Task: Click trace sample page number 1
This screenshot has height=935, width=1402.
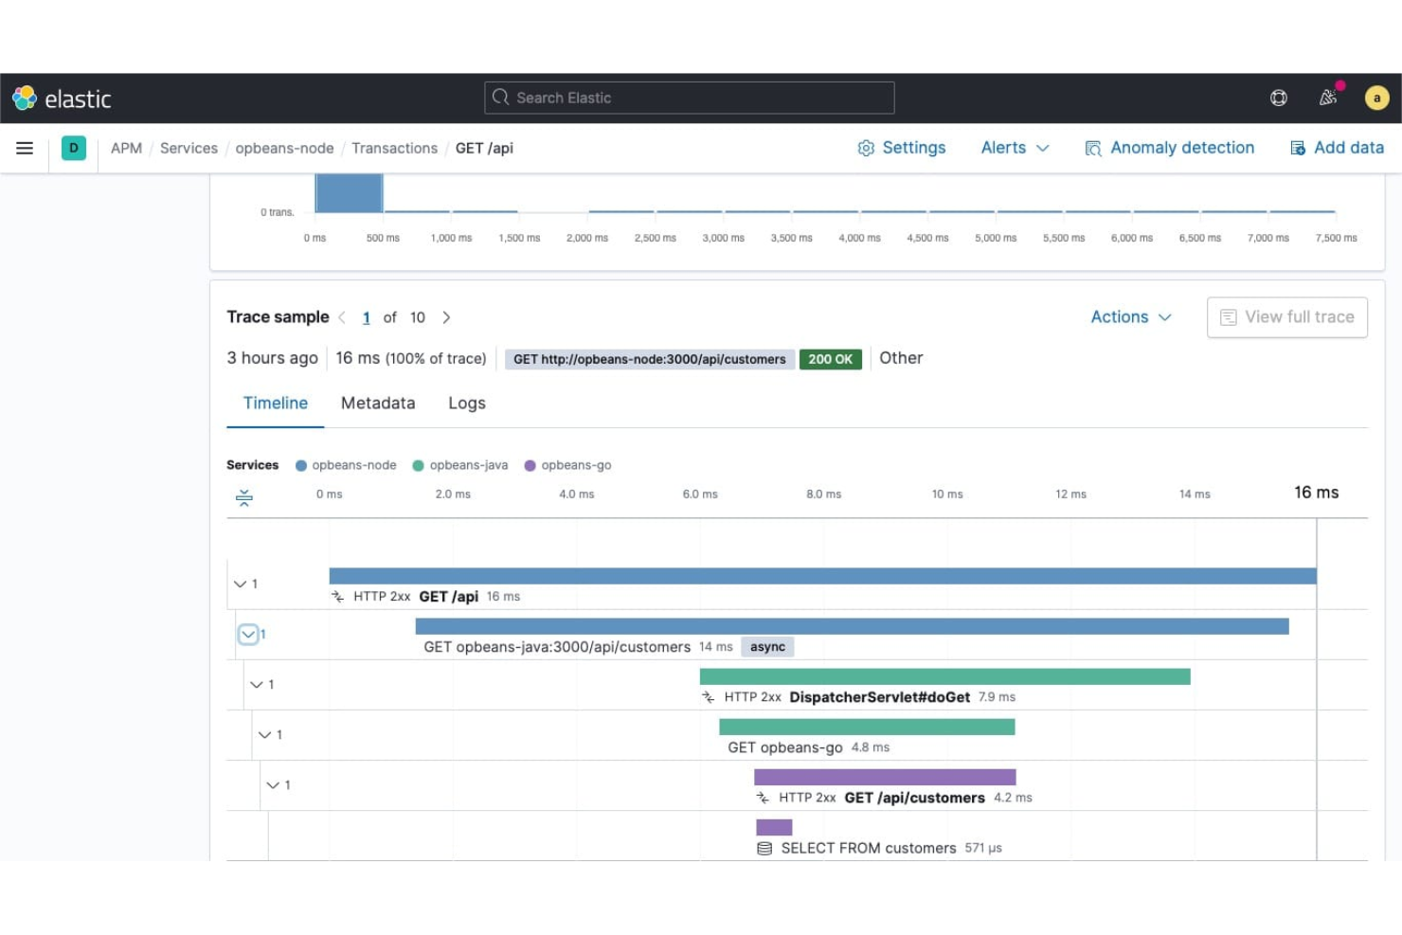Action: (367, 318)
